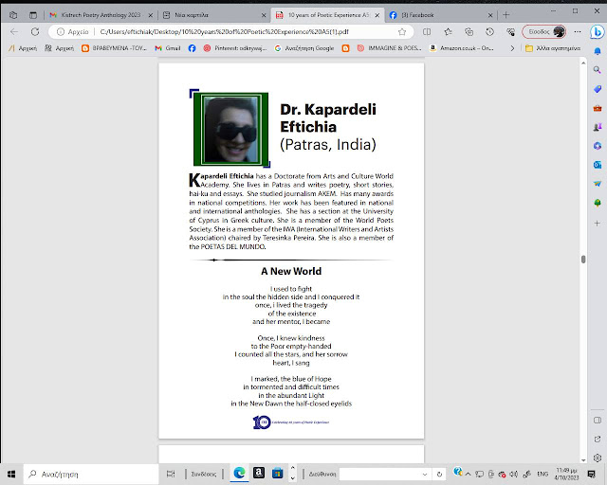Open the Favorites list icon

tap(448, 31)
